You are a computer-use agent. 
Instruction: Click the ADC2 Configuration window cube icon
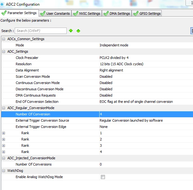[2, 4]
